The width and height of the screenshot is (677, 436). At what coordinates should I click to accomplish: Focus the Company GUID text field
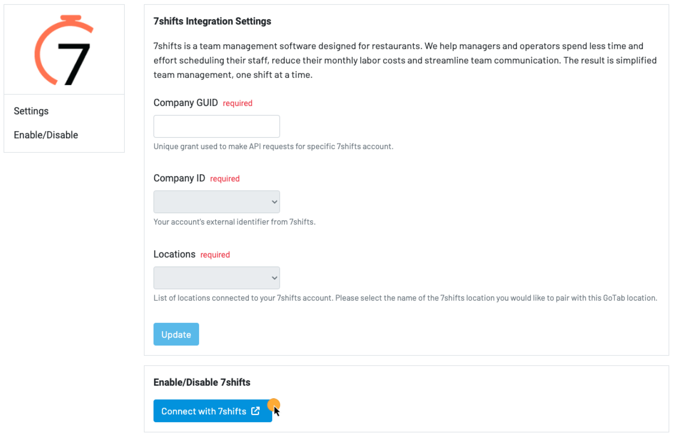tap(216, 126)
